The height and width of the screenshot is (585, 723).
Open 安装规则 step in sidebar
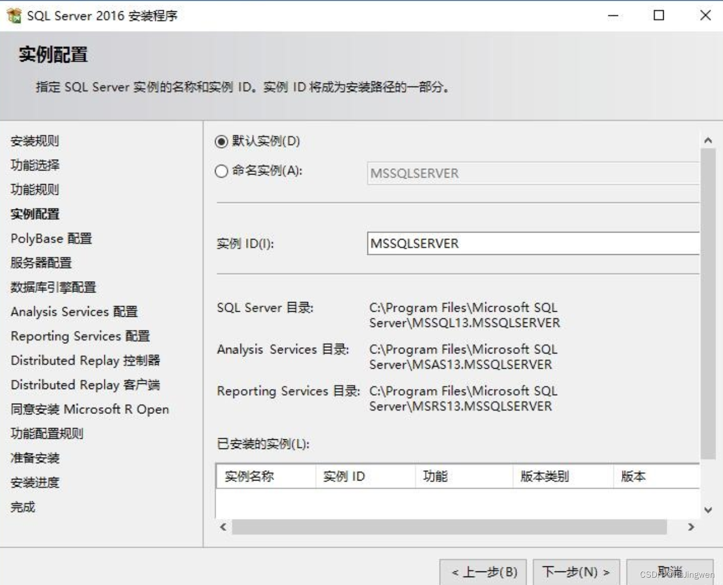[35, 141]
